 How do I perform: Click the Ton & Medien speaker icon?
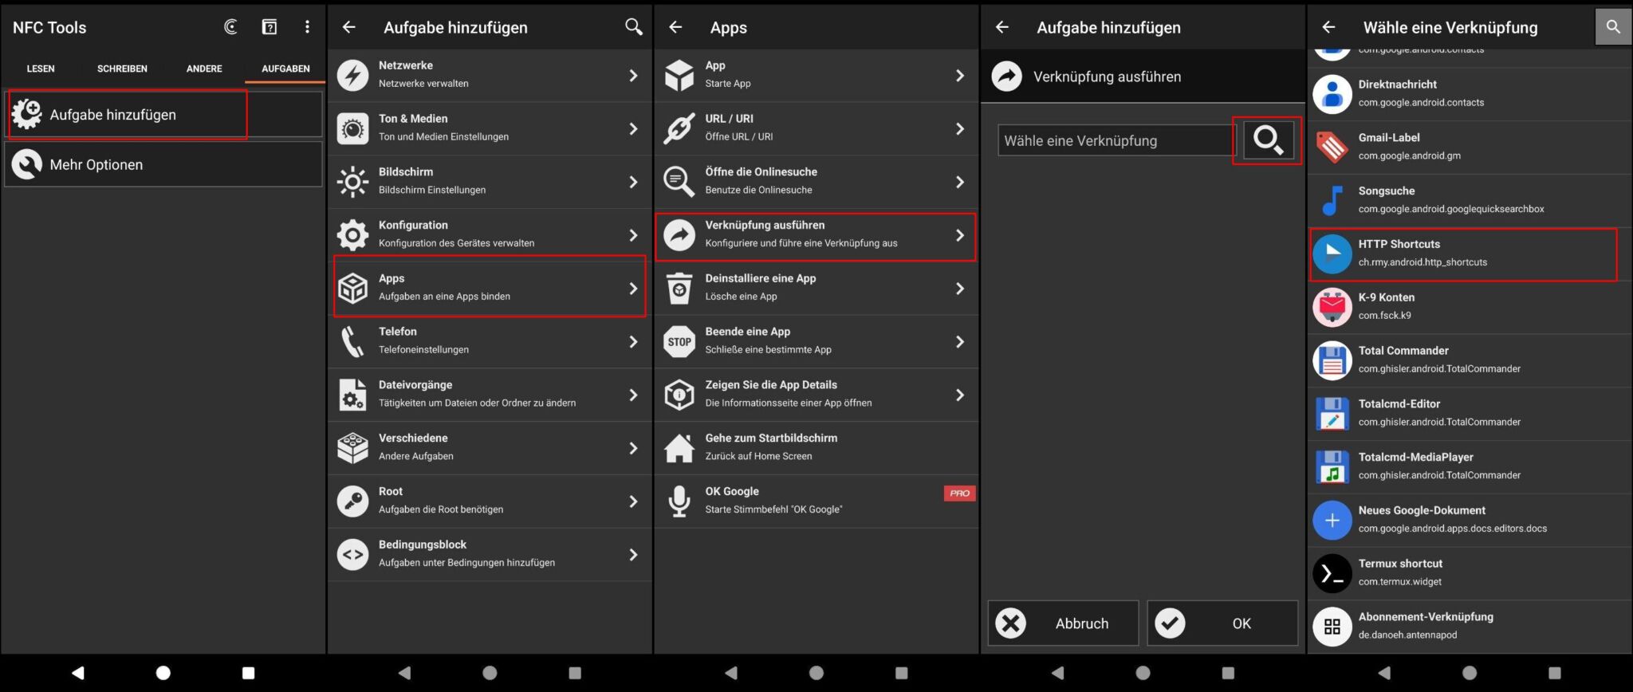click(352, 128)
